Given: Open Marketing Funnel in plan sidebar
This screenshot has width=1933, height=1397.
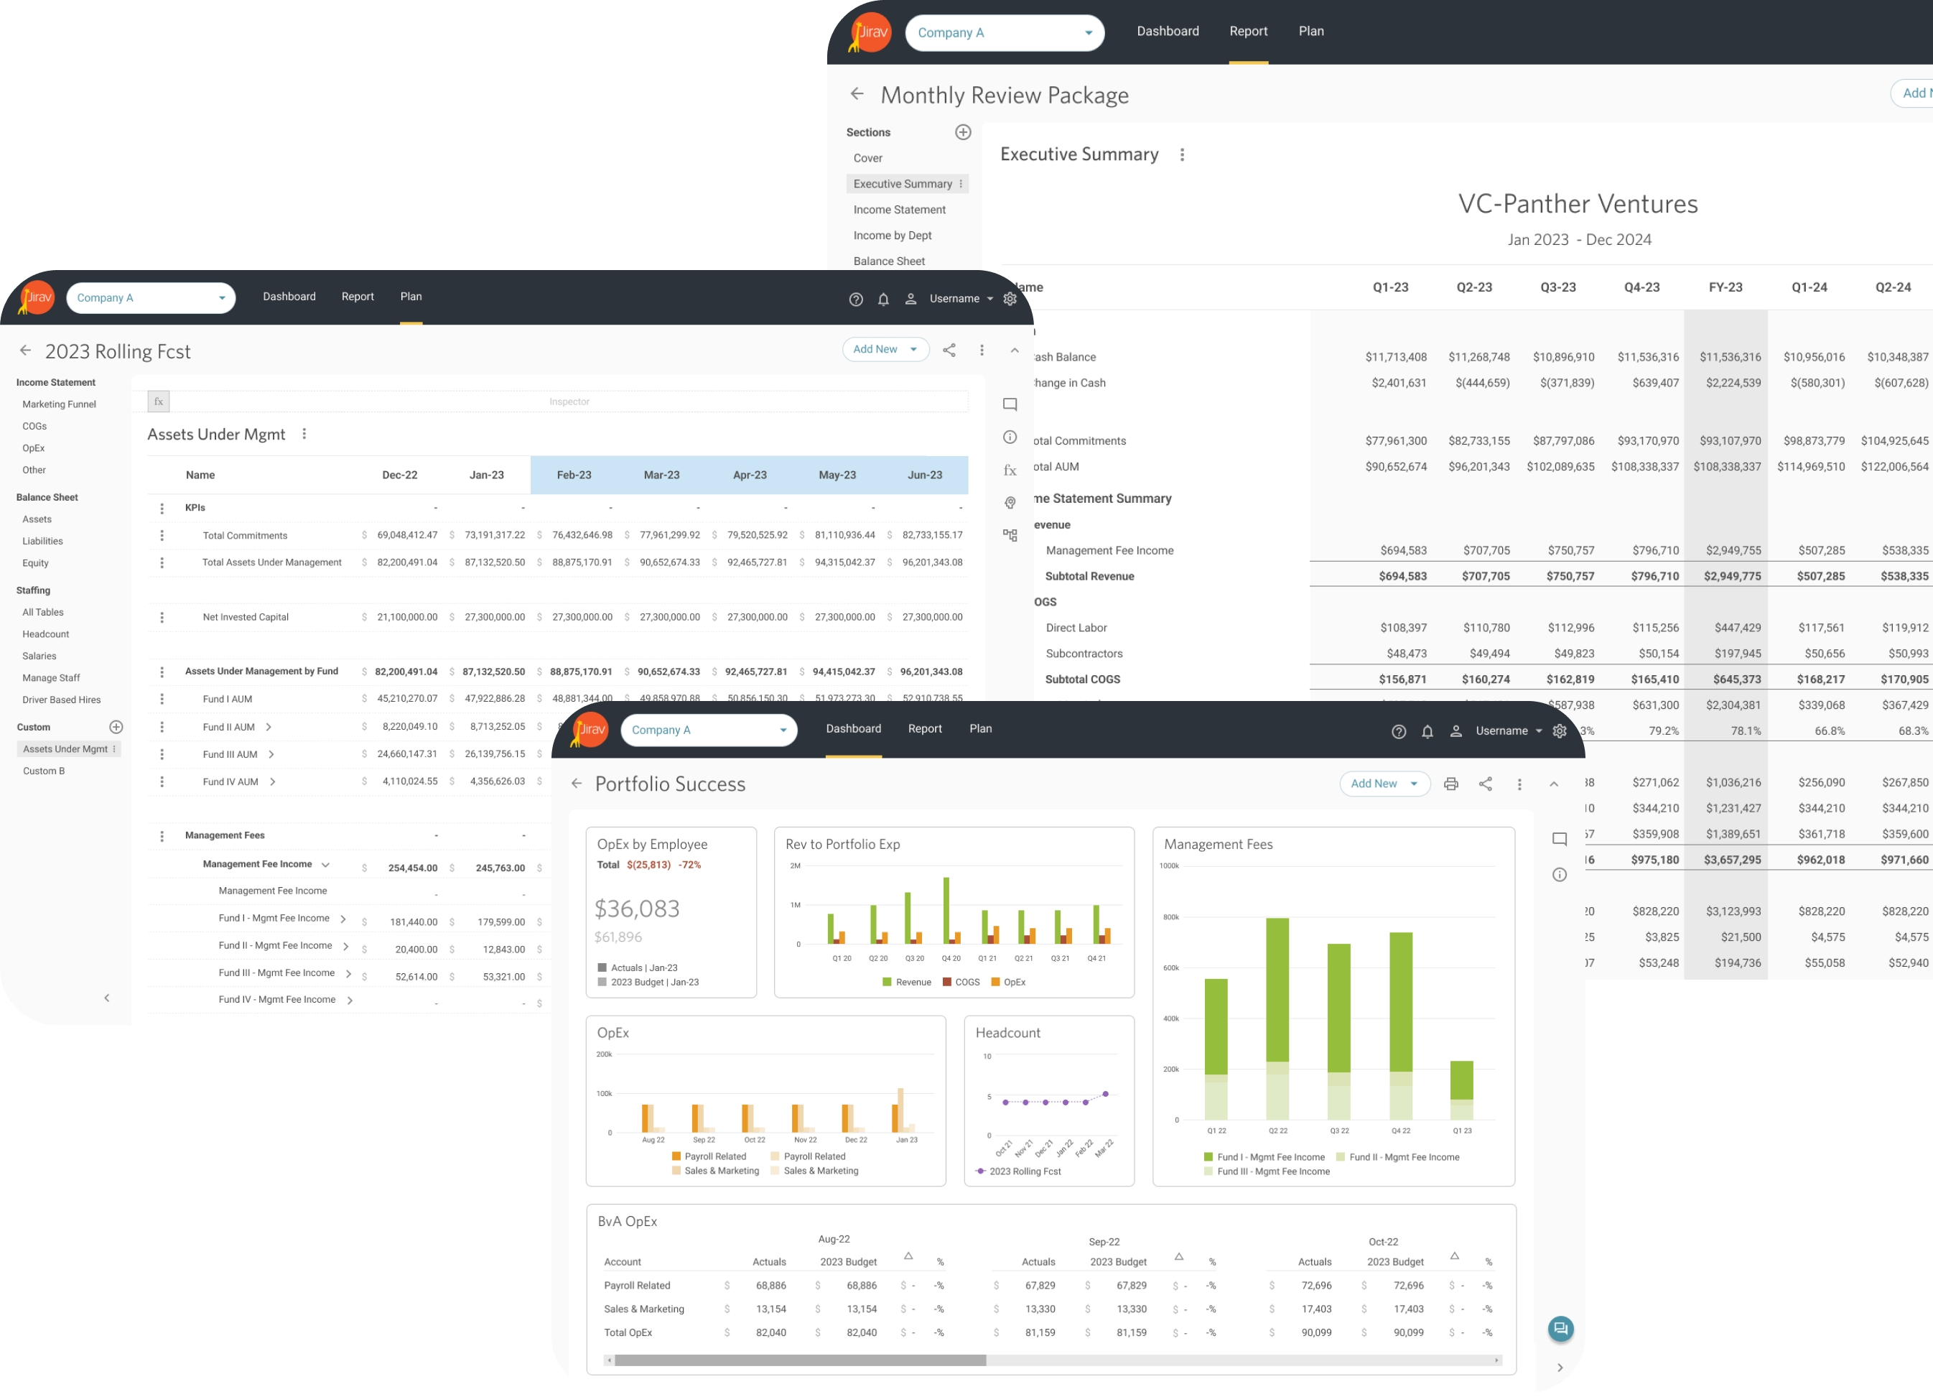Looking at the screenshot, I should (x=59, y=404).
